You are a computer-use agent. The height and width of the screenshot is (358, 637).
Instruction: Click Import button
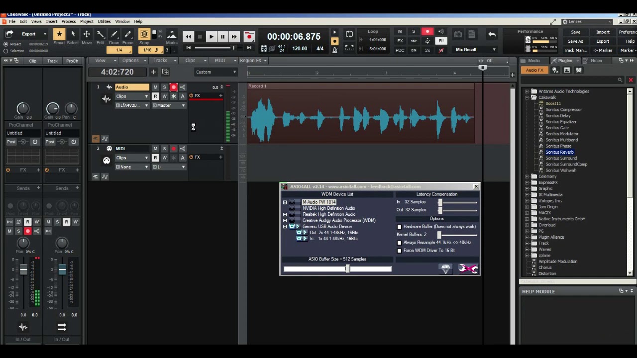(x=603, y=32)
